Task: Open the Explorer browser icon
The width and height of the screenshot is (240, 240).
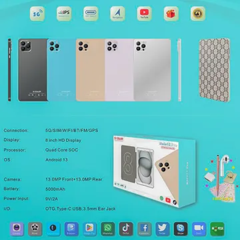Action: click(71, 229)
